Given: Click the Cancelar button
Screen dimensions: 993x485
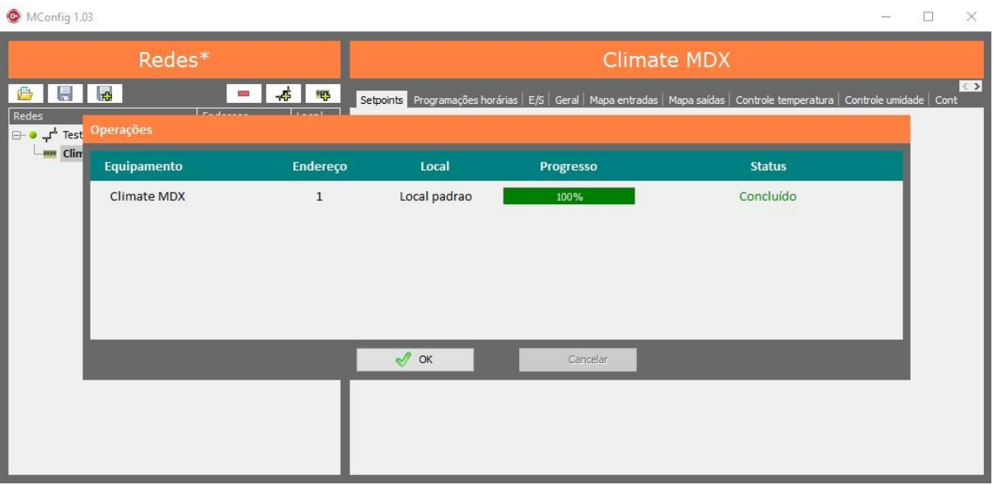Looking at the screenshot, I should pos(578,360).
